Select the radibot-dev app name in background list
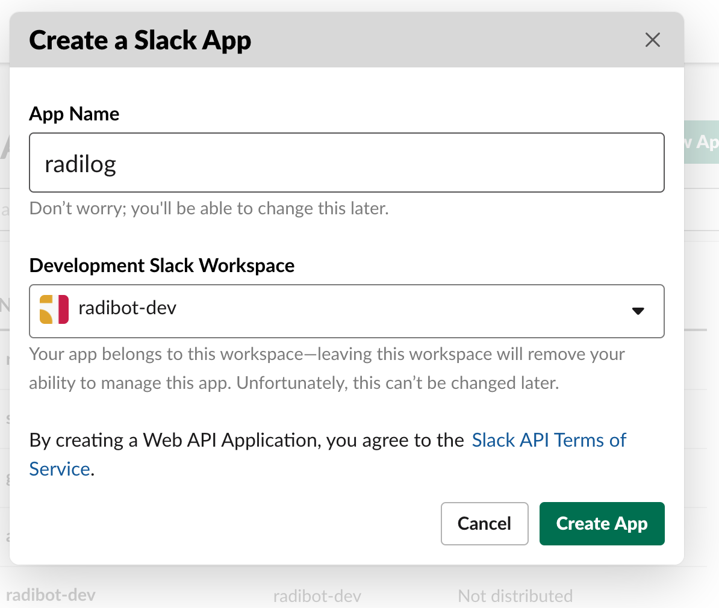 tap(51, 595)
